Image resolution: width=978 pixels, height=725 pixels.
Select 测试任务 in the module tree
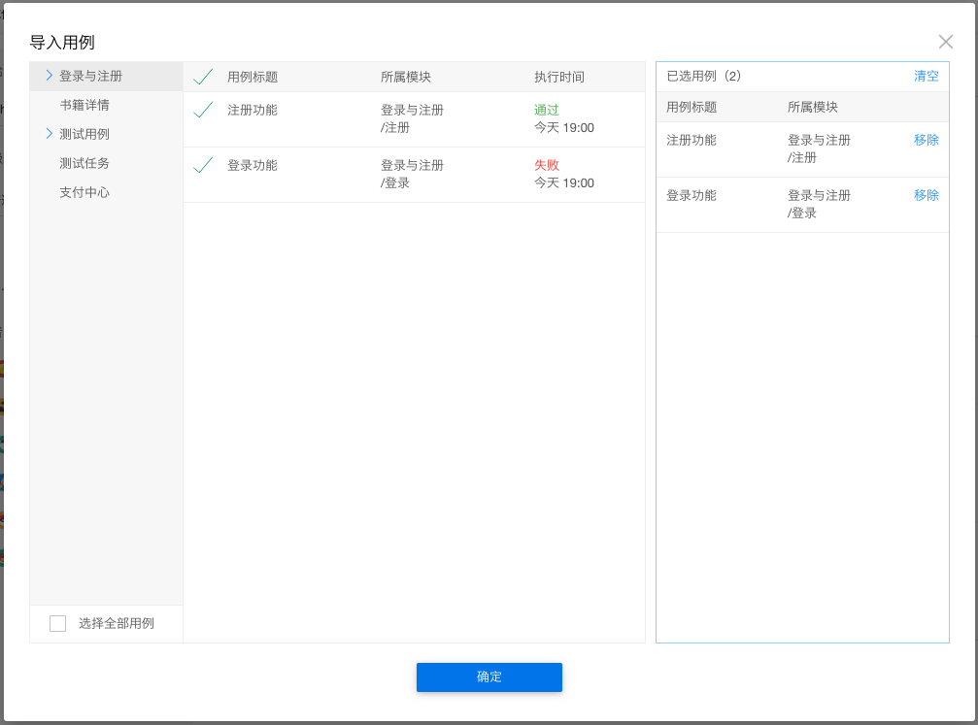(x=84, y=163)
